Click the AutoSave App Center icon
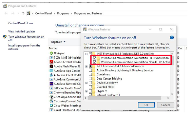 pos(51,71)
